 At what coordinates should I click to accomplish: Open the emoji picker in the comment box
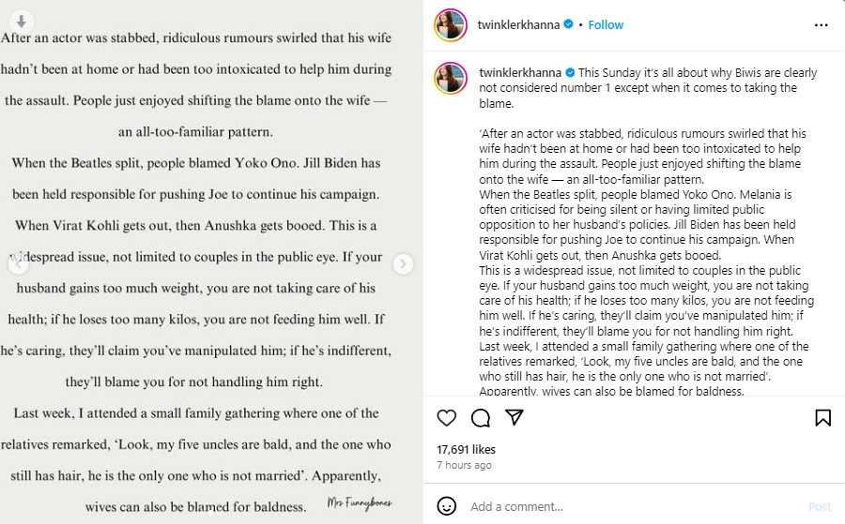pos(447,506)
